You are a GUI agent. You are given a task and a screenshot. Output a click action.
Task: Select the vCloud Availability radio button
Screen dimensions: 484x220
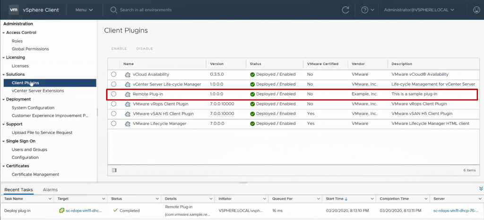click(x=113, y=74)
